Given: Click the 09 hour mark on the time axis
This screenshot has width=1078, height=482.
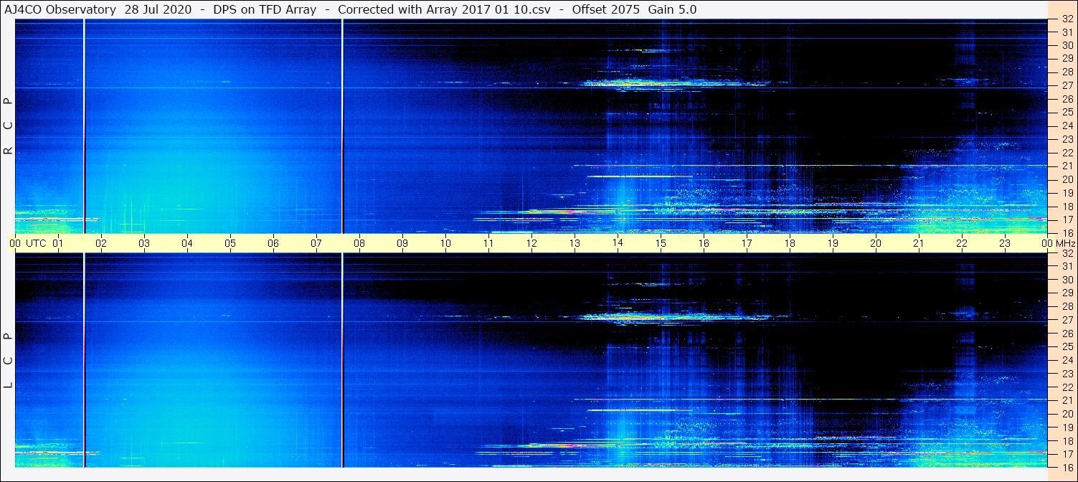Looking at the screenshot, I should [402, 243].
